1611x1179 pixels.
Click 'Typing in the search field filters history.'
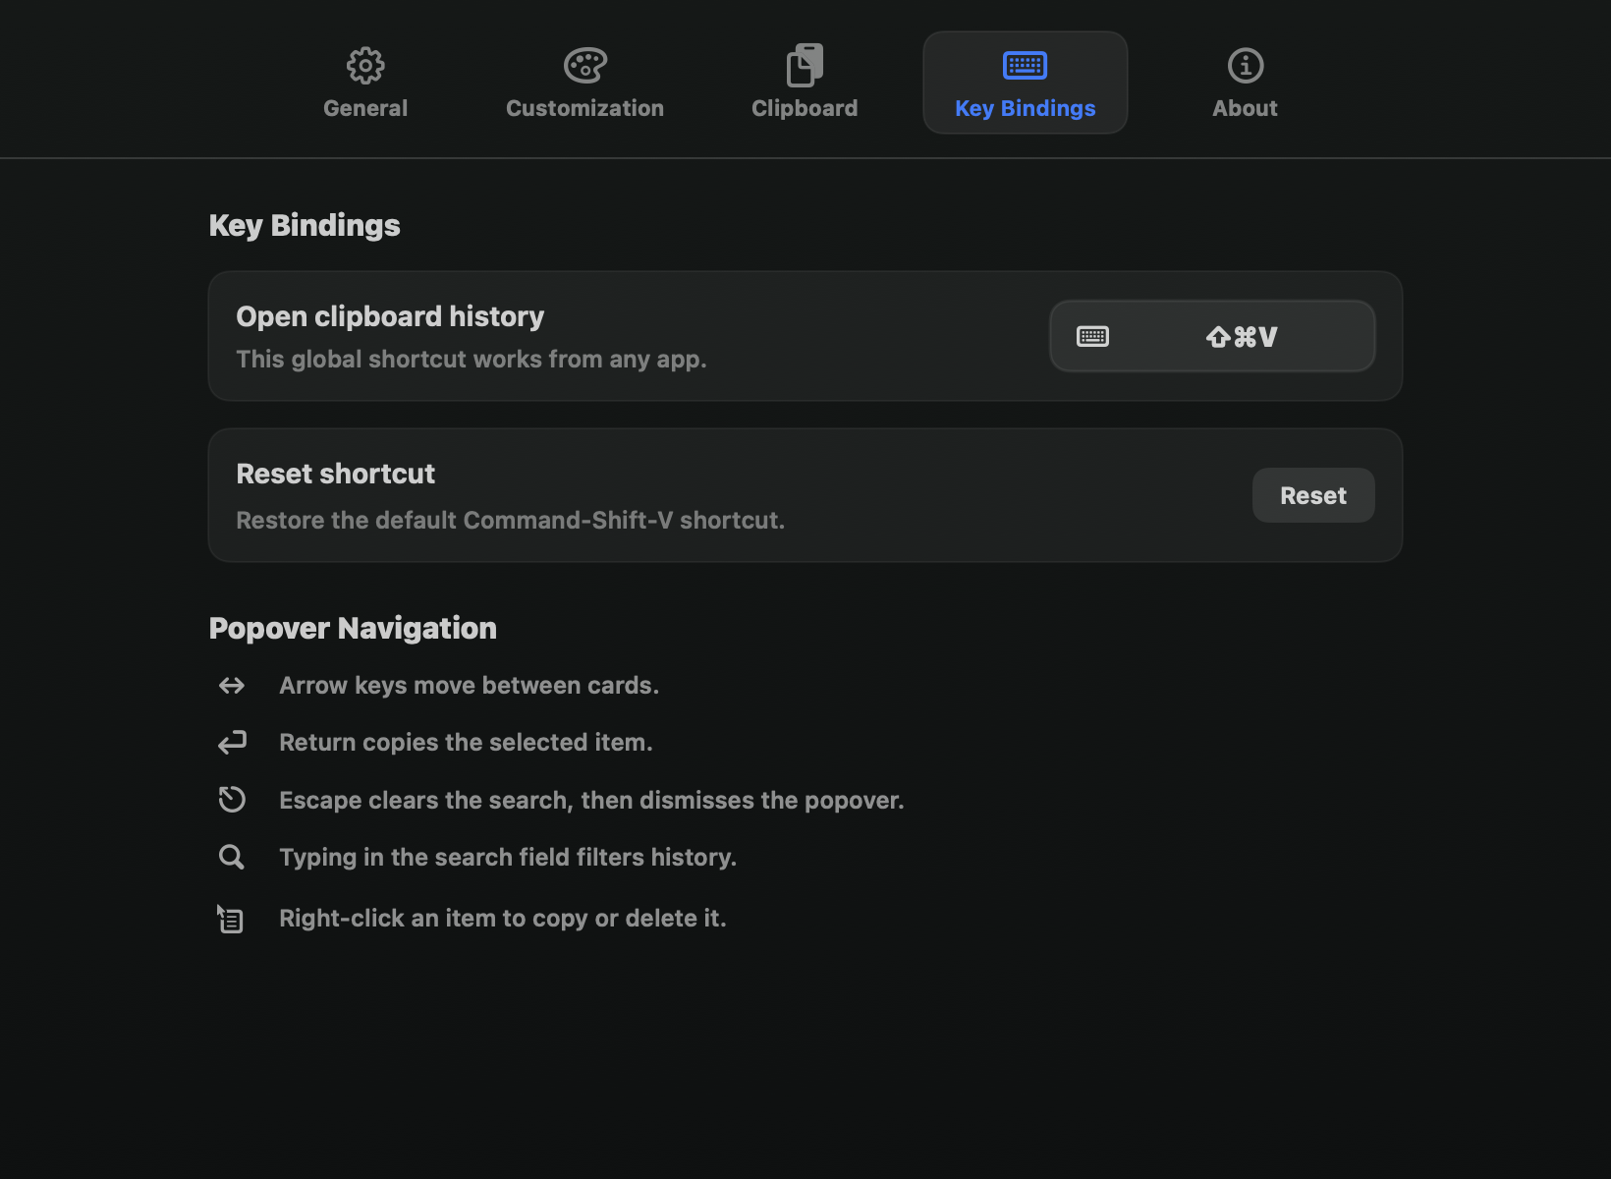(x=508, y=858)
